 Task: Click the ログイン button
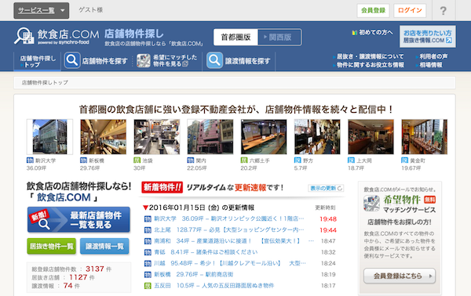tap(410, 10)
